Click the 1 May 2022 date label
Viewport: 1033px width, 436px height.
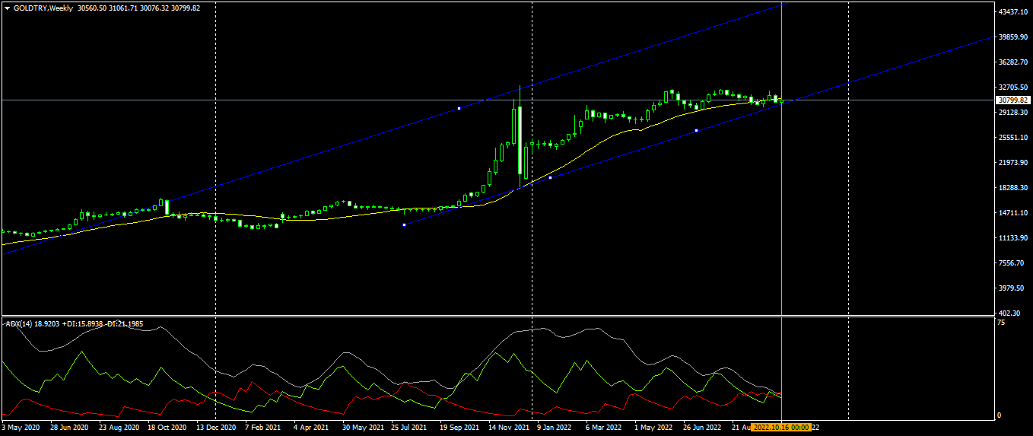pyautogui.click(x=653, y=428)
